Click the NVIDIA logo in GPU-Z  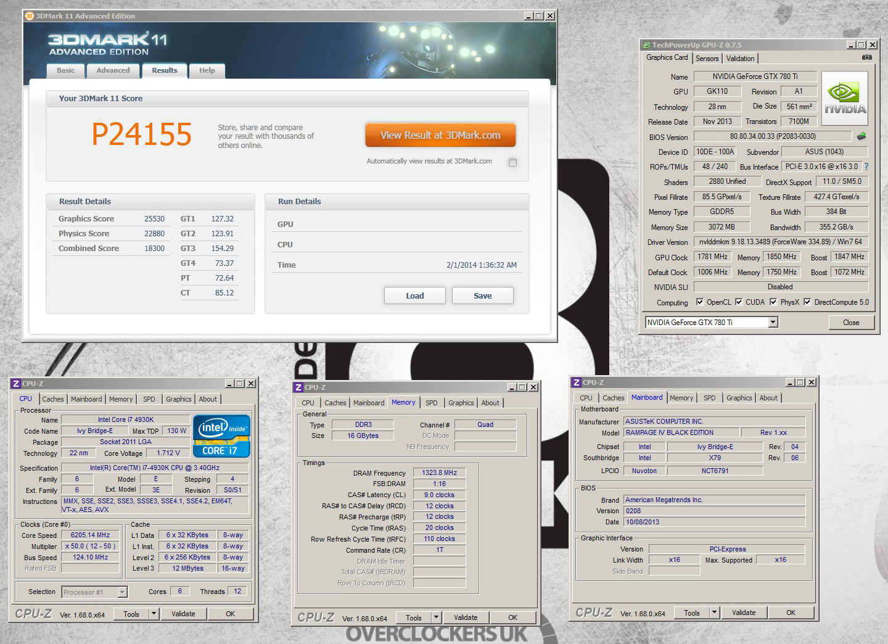[x=845, y=99]
